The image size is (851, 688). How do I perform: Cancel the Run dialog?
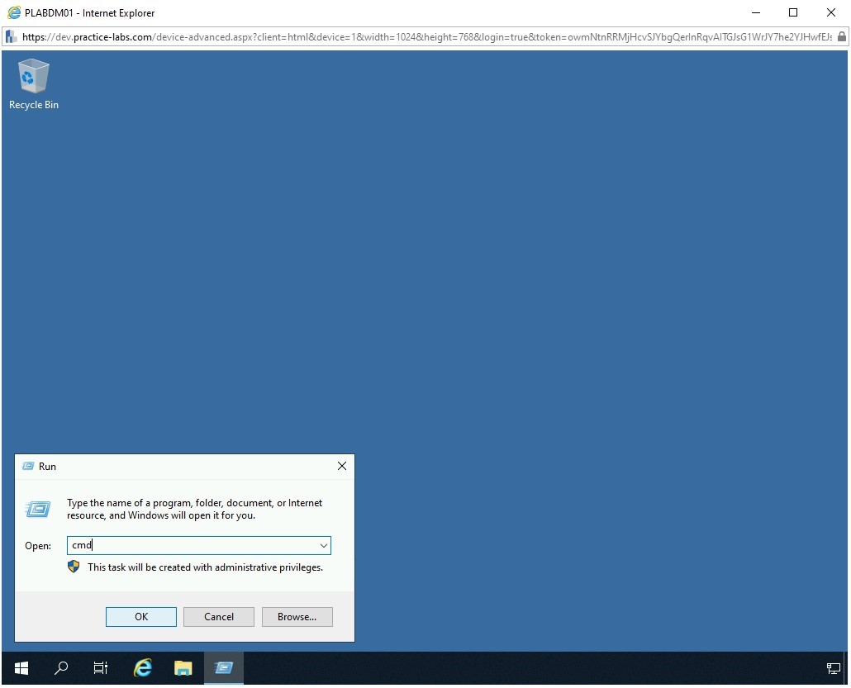pyautogui.click(x=219, y=617)
